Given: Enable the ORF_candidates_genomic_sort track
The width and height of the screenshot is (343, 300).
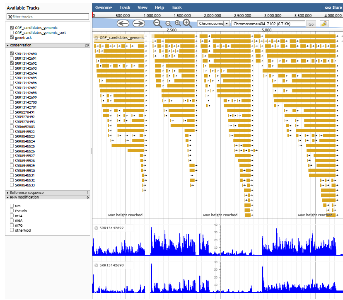Looking at the screenshot, I should [x=12, y=32].
